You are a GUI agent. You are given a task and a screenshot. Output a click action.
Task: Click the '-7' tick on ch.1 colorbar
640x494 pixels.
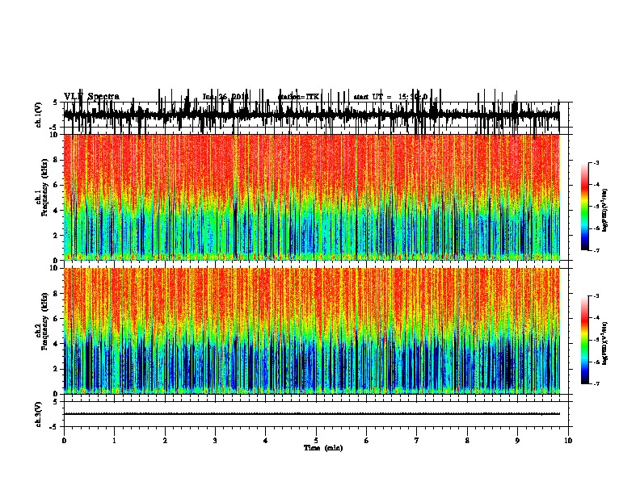point(596,251)
